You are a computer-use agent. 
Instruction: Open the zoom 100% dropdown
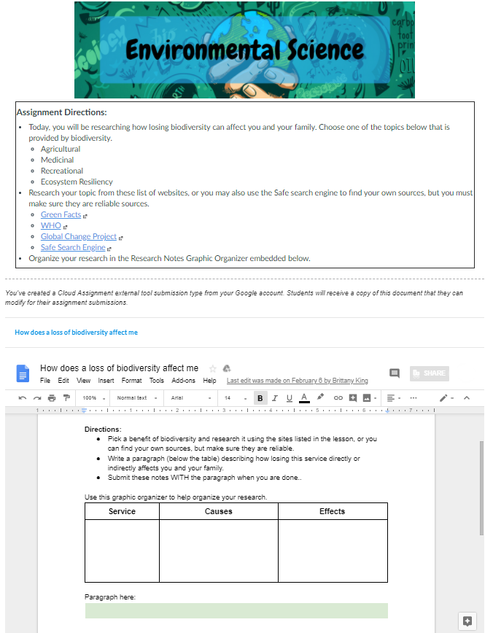[x=93, y=398]
